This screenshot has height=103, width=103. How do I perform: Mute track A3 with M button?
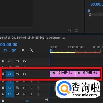(24, 94)
